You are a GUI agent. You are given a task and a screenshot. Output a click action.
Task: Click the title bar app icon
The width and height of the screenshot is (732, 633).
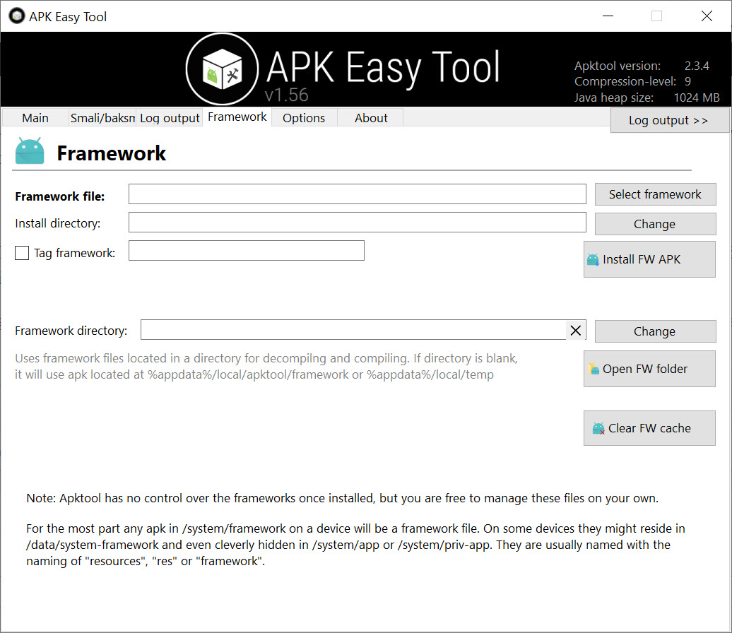coord(17,16)
